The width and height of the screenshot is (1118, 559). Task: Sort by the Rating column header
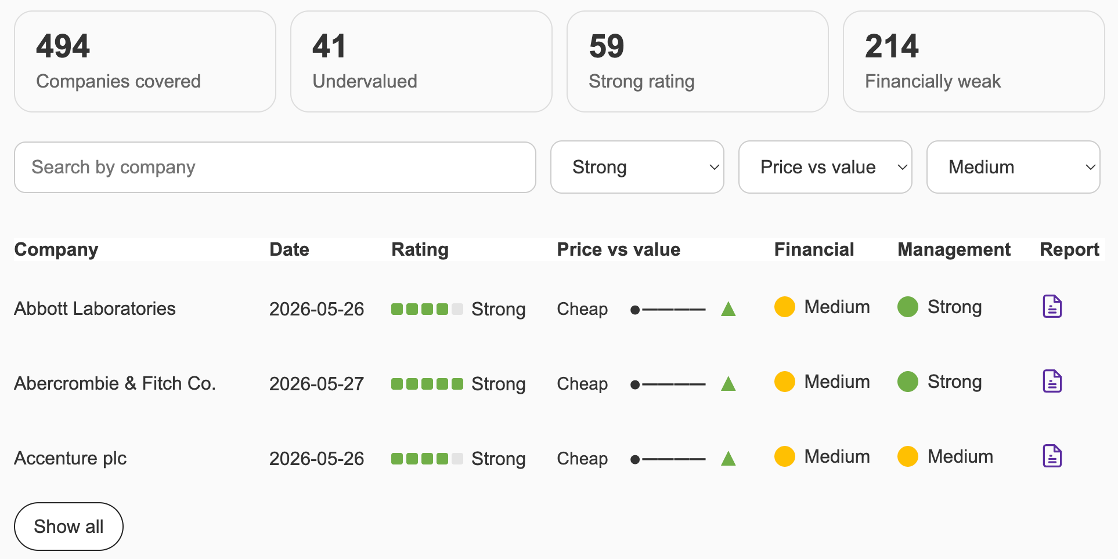coord(420,249)
